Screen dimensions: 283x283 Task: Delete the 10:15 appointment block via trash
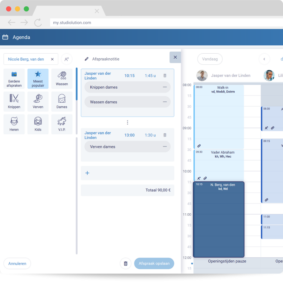tap(165, 76)
